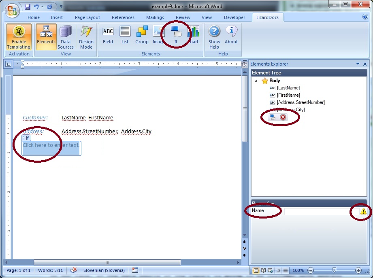Open the View ribbon tab
The width and height of the screenshot is (373, 278).
[207, 17]
